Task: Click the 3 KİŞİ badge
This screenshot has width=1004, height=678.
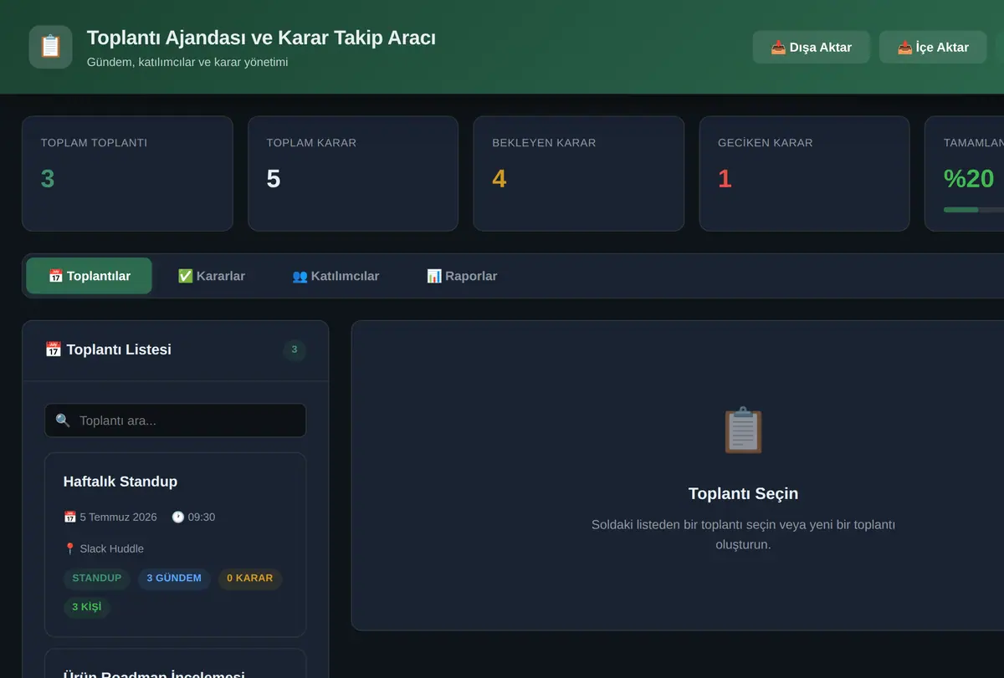Action: [87, 607]
